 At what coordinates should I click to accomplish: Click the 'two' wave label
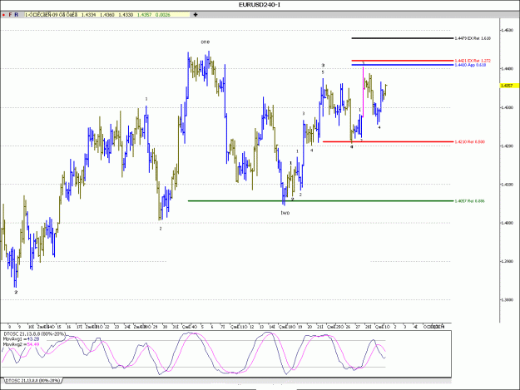285,213
